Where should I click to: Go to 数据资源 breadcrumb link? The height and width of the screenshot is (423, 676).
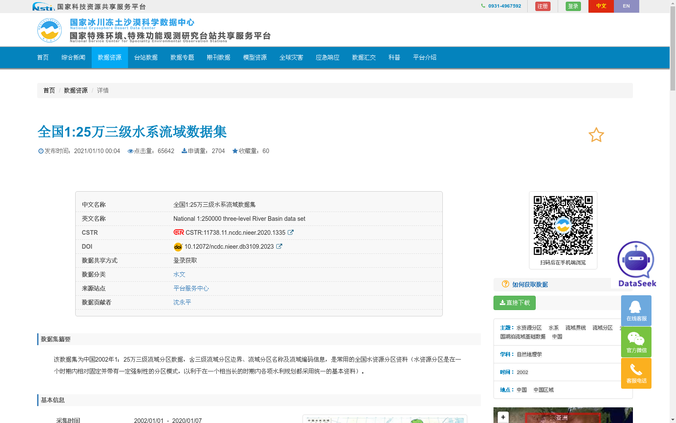click(76, 91)
